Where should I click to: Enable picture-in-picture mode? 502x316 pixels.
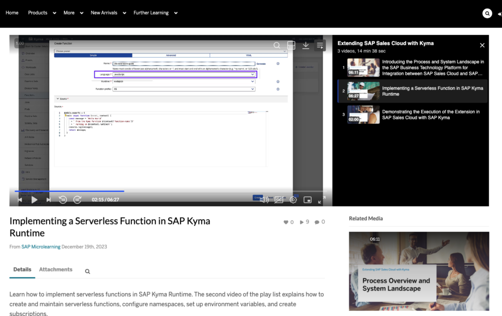point(307,200)
